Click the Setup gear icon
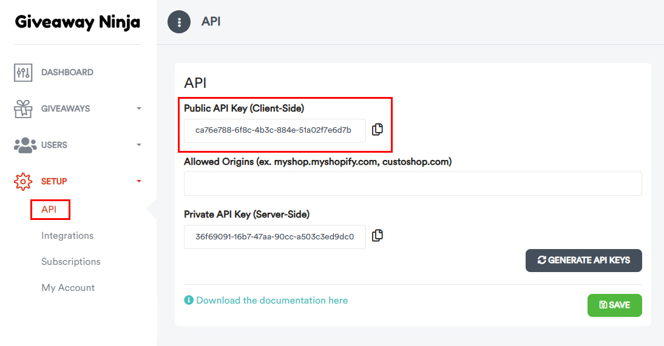The width and height of the screenshot is (664, 346). pyautogui.click(x=23, y=181)
